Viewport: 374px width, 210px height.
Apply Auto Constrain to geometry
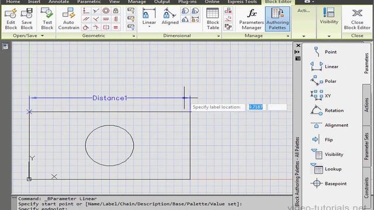tap(69, 19)
